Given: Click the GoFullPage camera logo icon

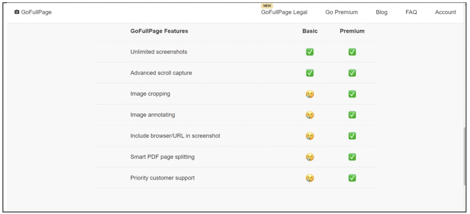Looking at the screenshot, I should pos(17,12).
